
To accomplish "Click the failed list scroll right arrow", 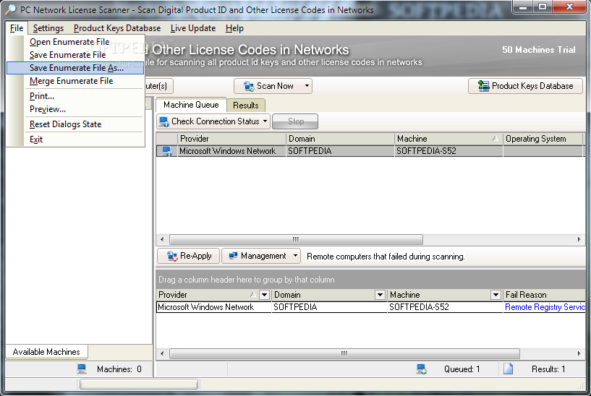I will pos(579,353).
